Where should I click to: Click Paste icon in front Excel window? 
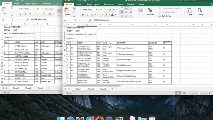click(x=67, y=10)
